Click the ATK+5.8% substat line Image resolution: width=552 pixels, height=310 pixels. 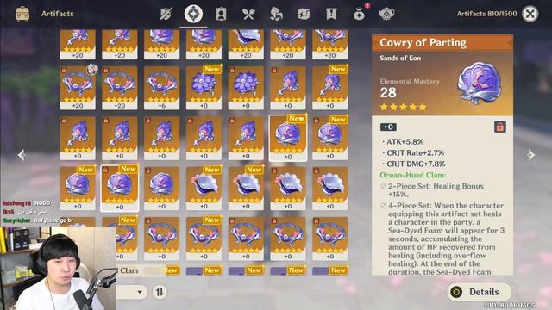pyautogui.click(x=405, y=142)
